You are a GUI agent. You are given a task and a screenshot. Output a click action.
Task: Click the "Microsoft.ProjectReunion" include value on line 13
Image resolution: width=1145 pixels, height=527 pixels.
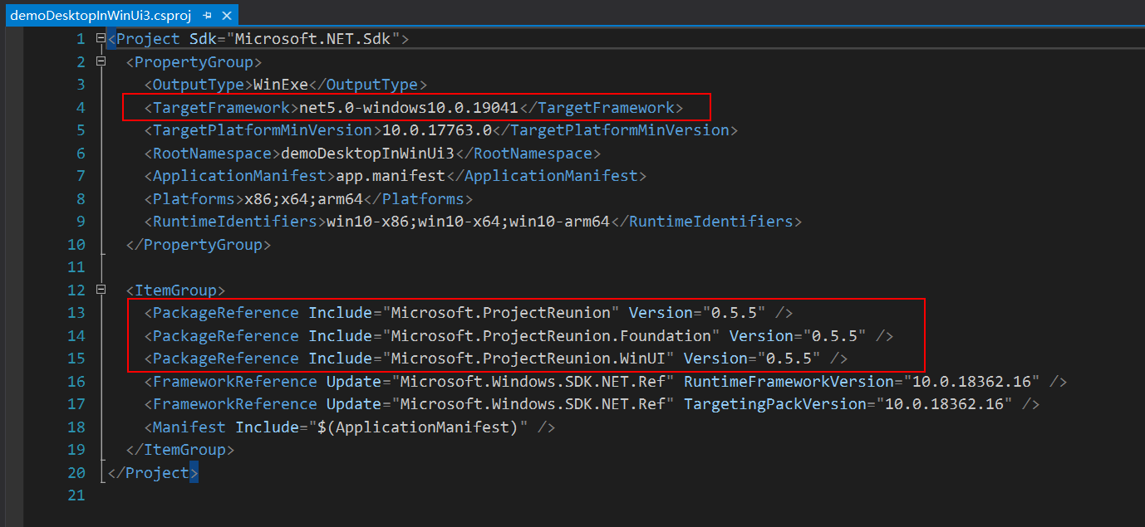click(501, 313)
